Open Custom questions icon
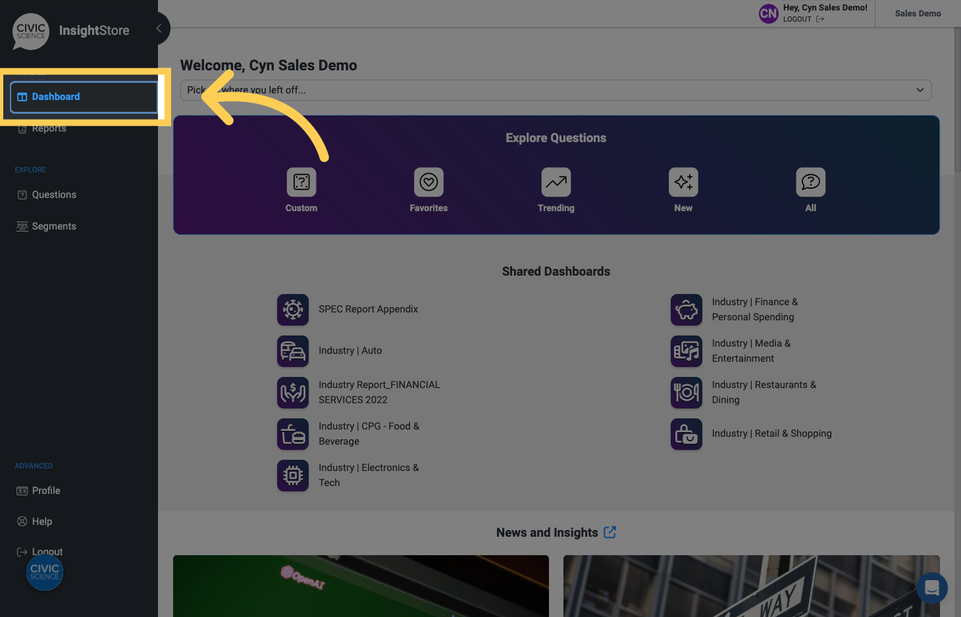This screenshot has width=961, height=617. 301,182
